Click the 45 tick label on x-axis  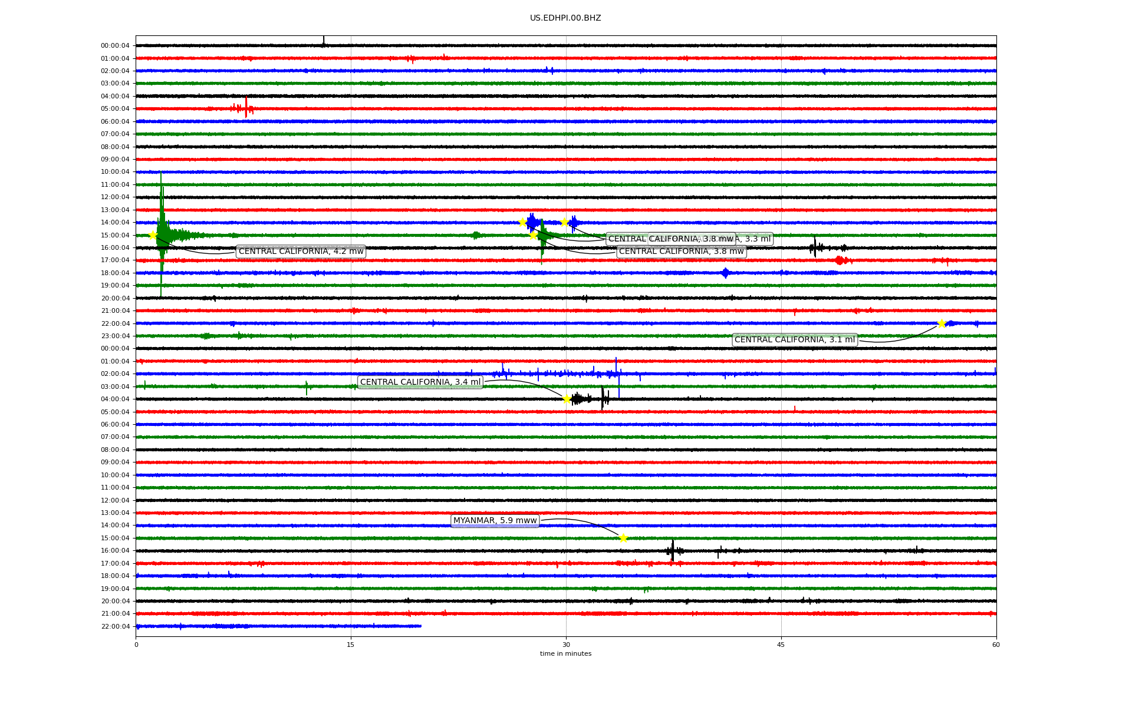point(781,645)
